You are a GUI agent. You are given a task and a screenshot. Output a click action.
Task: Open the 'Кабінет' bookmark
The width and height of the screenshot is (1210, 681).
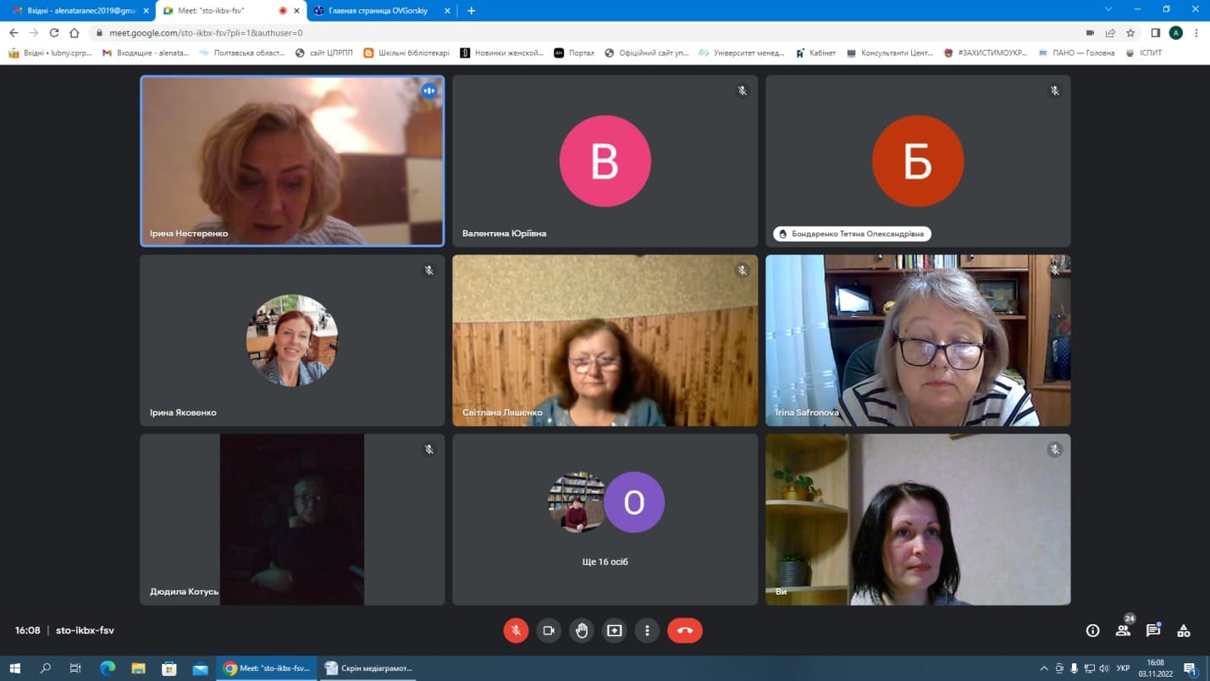coord(815,53)
